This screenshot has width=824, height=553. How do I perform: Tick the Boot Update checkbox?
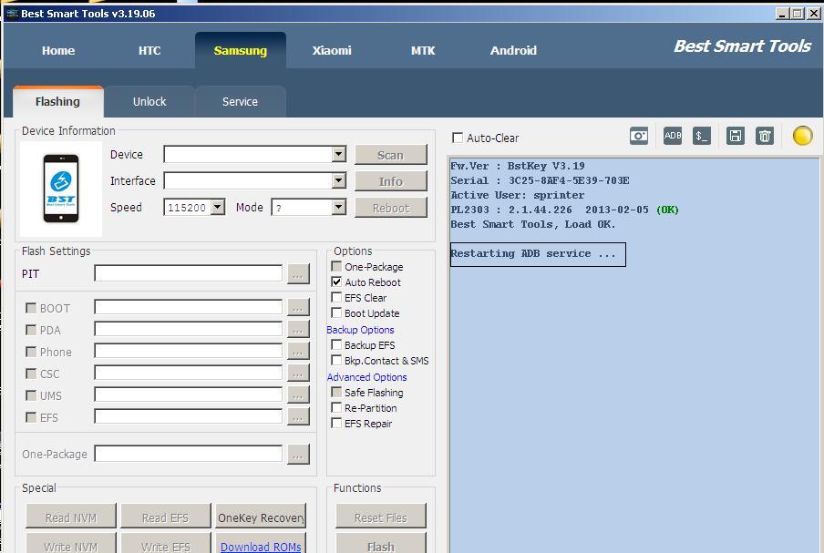pos(336,313)
